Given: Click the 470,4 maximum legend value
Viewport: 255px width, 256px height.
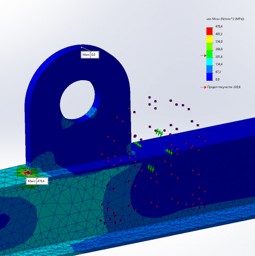Looking at the screenshot, I should pos(219,26).
